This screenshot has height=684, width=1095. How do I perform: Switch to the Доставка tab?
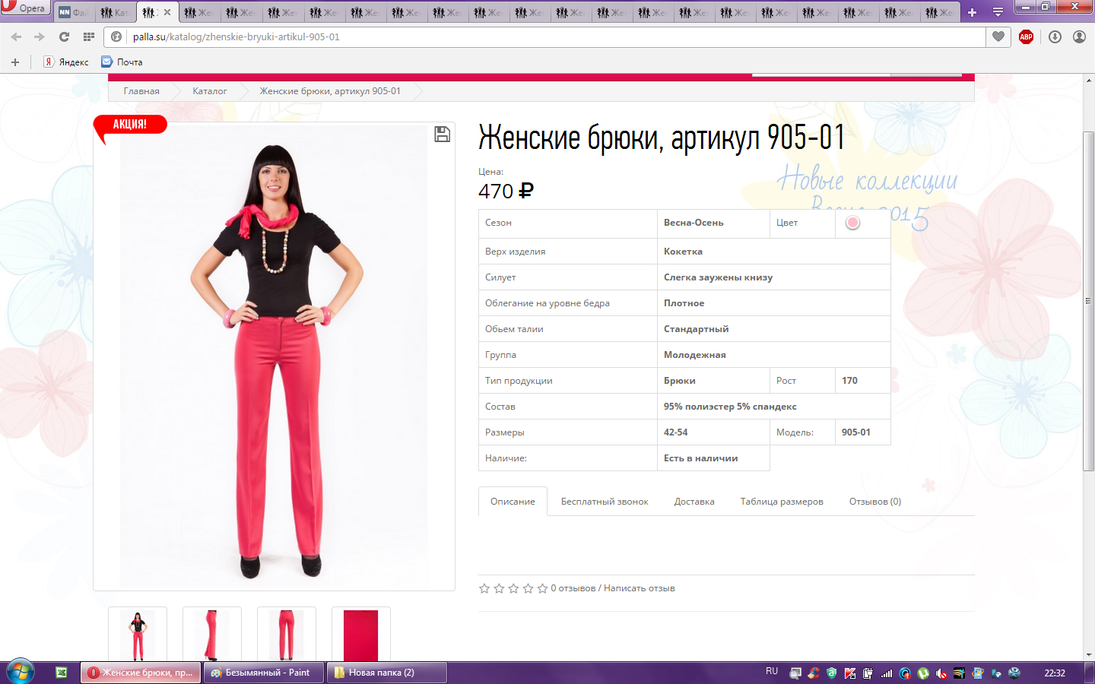(693, 502)
